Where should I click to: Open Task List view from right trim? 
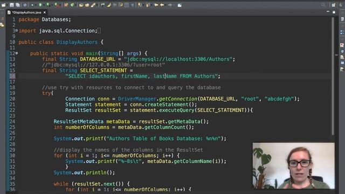point(342,19)
